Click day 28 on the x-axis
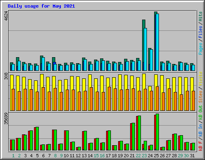Screen dimensions: 205x160 pos(174,156)
